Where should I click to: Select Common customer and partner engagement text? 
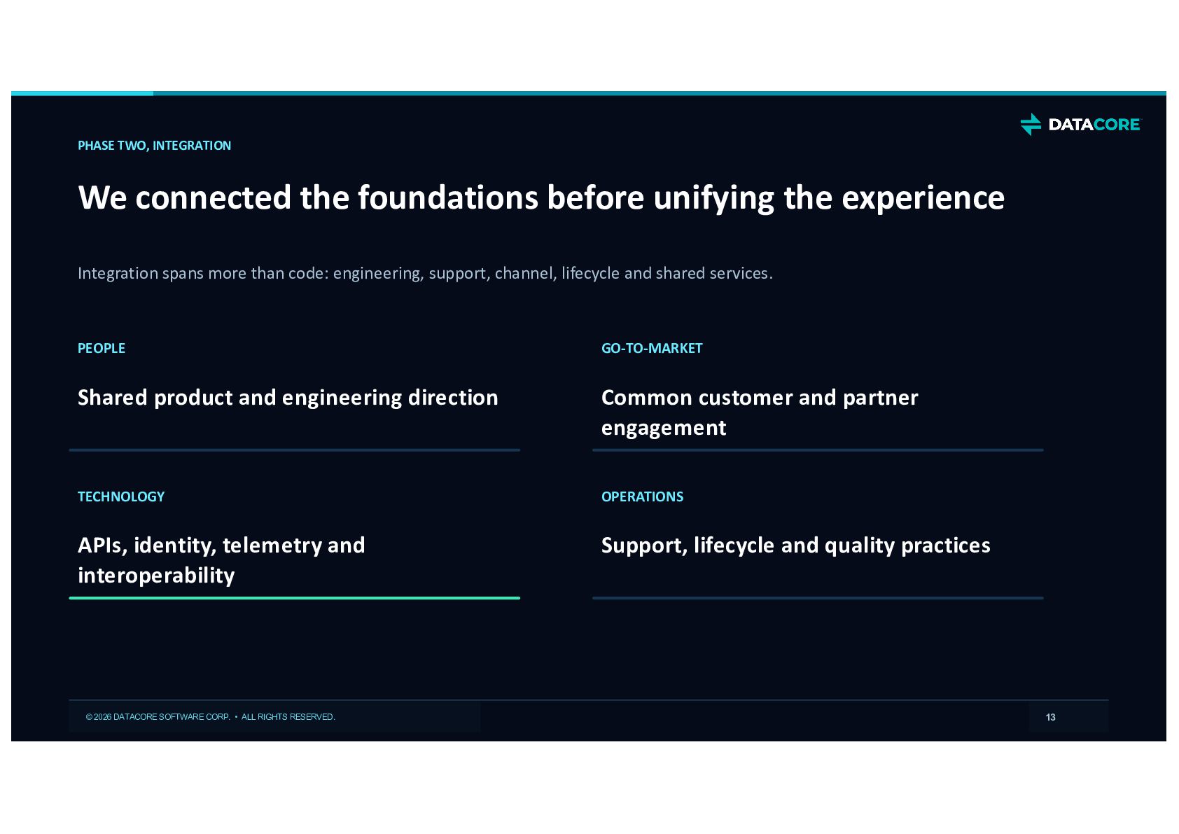[x=760, y=412]
